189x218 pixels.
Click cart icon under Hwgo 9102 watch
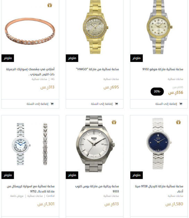pyautogui.click(x=181, y=104)
